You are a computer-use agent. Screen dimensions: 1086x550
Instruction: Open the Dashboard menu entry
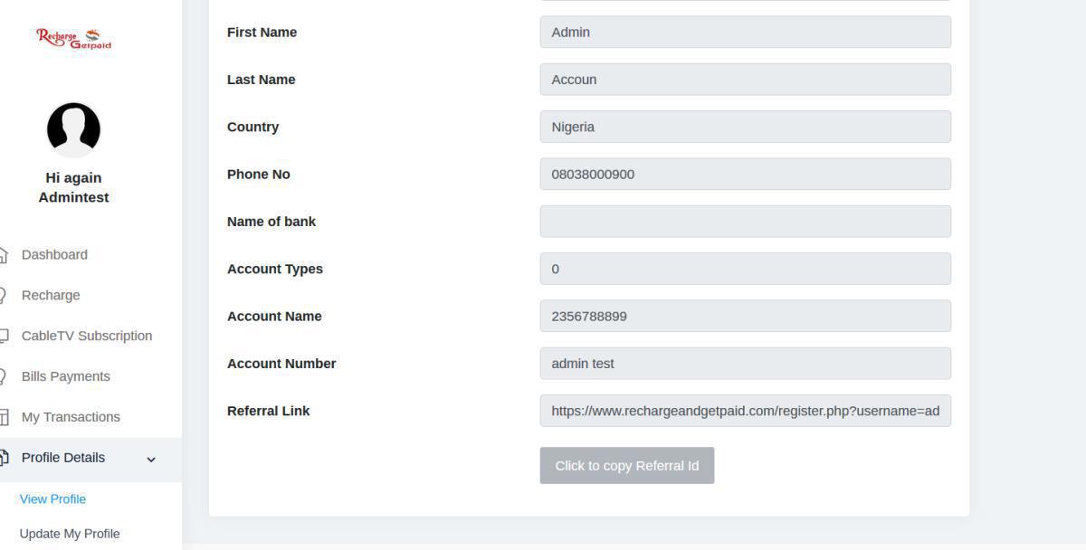pyautogui.click(x=54, y=254)
